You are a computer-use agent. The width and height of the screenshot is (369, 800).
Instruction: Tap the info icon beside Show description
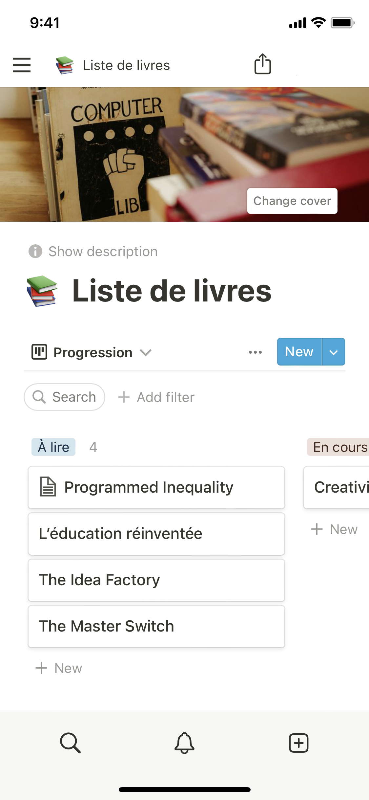[x=35, y=252]
